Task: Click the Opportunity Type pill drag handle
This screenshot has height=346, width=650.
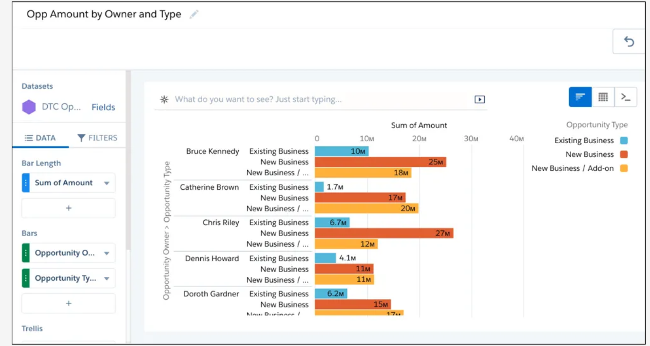Action: pyautogui.click(x=26, y=278)
